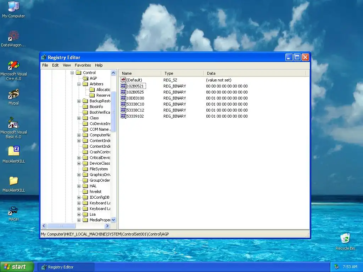Launch MASH desktop shortcut
The image size is (363, 272).
click(x=13, y=213)
